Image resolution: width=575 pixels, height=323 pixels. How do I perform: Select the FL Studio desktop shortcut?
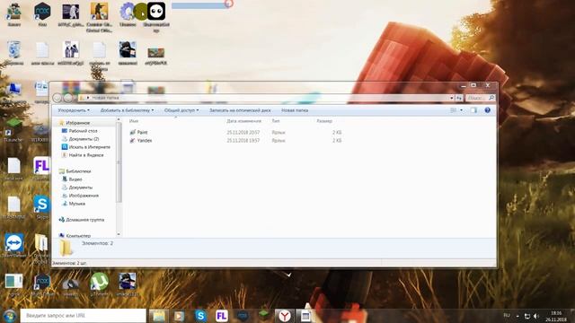(x=41, y=169)
